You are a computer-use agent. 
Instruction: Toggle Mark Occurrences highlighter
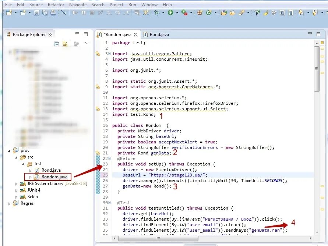tap(266, 13)
